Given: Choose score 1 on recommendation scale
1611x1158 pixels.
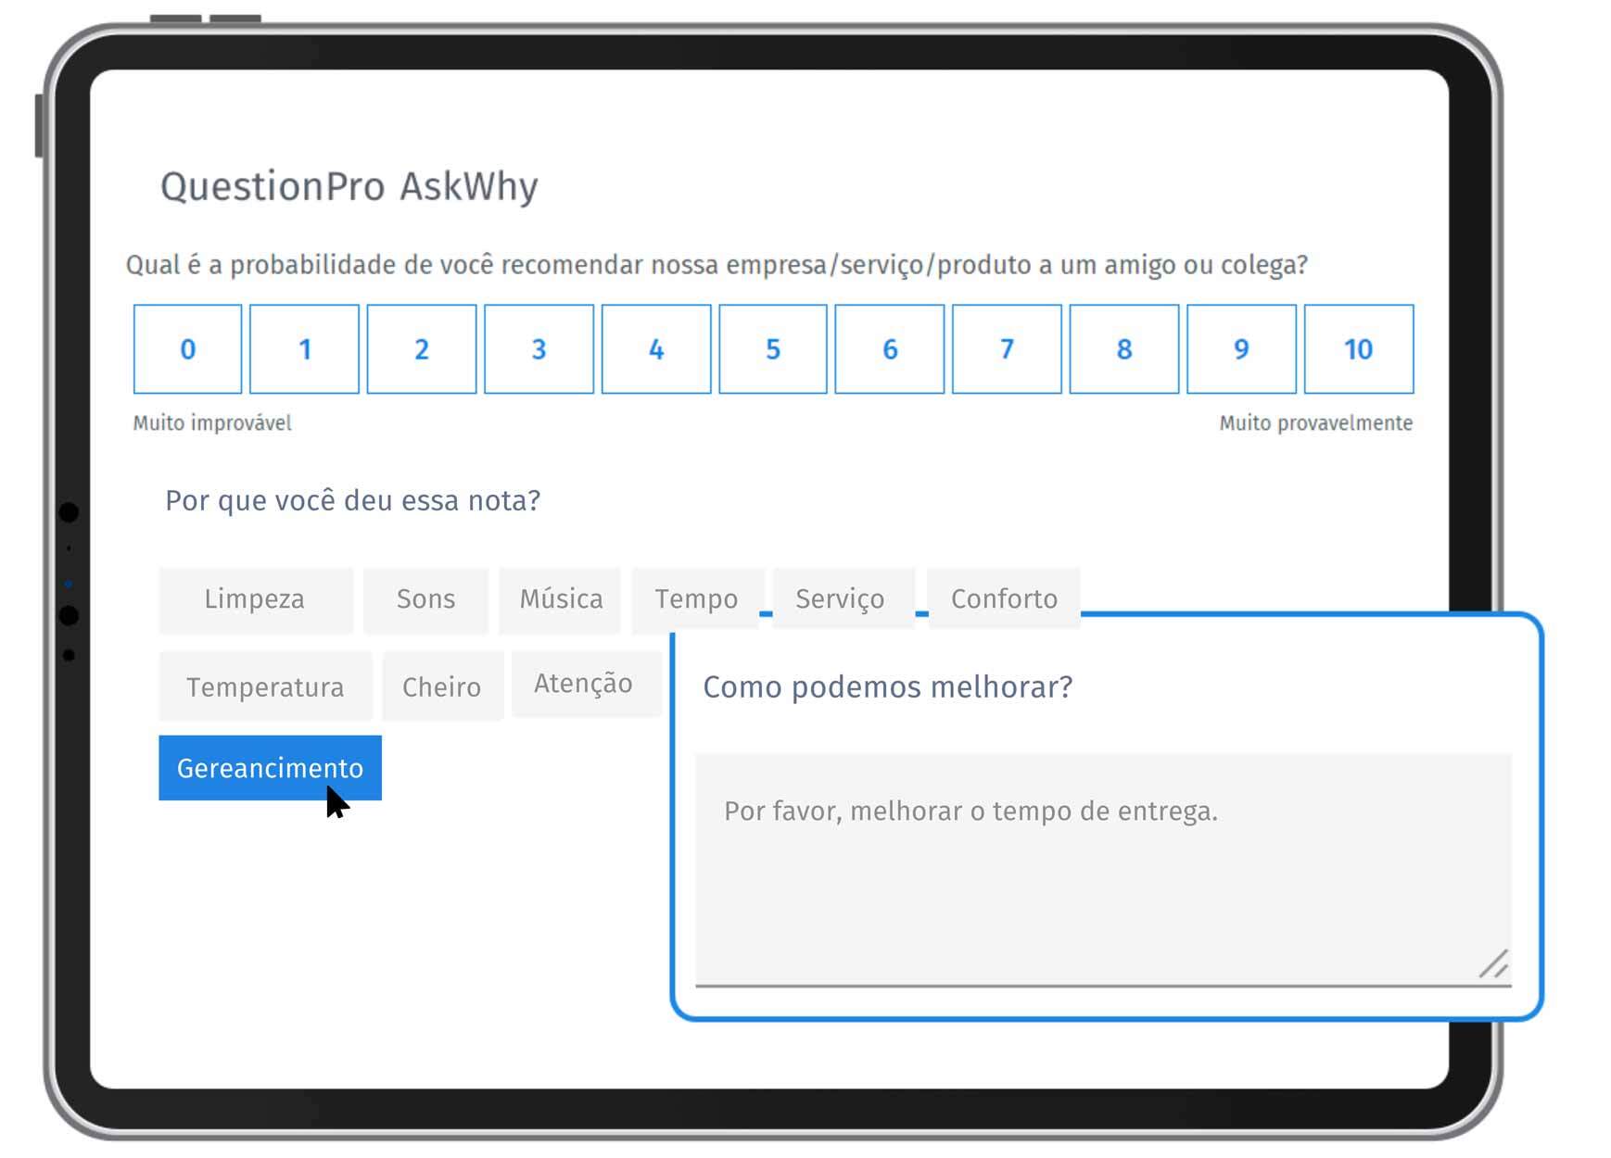Looking at the screenshot, I should pyautogui.click(x=304, y=349).
